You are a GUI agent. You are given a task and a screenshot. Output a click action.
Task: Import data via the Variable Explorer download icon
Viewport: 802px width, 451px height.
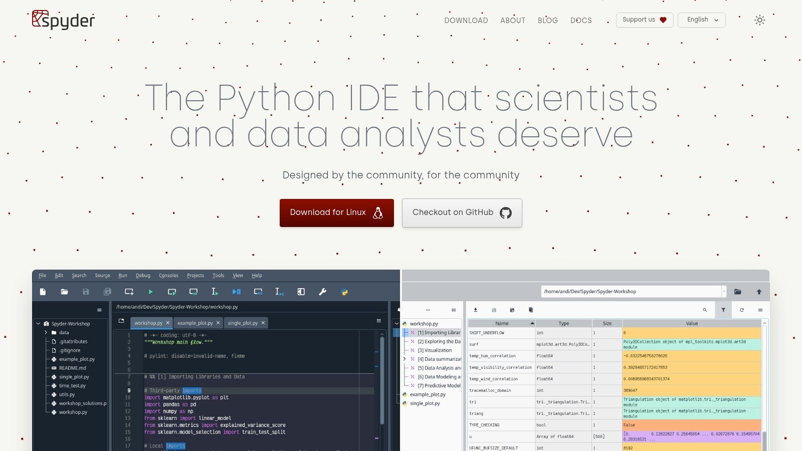click(x=475, y=310)
